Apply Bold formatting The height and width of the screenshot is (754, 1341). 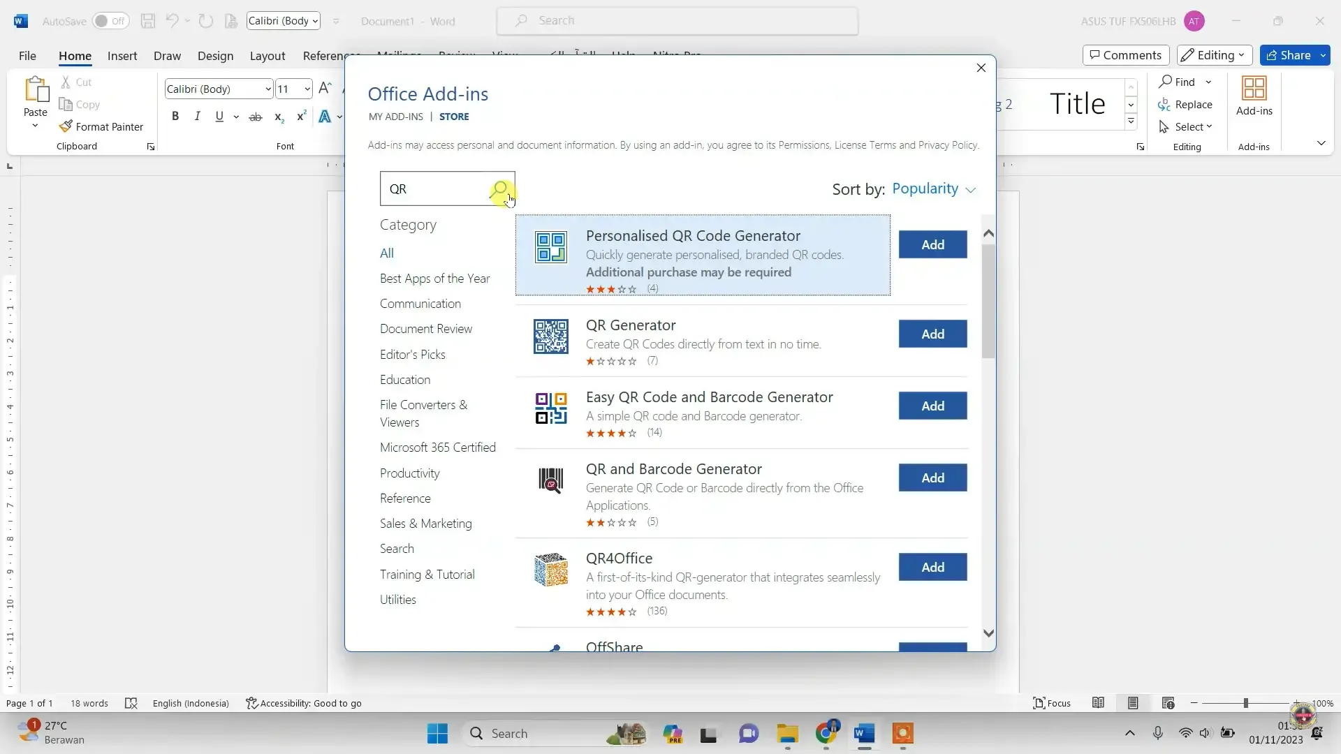175,117
